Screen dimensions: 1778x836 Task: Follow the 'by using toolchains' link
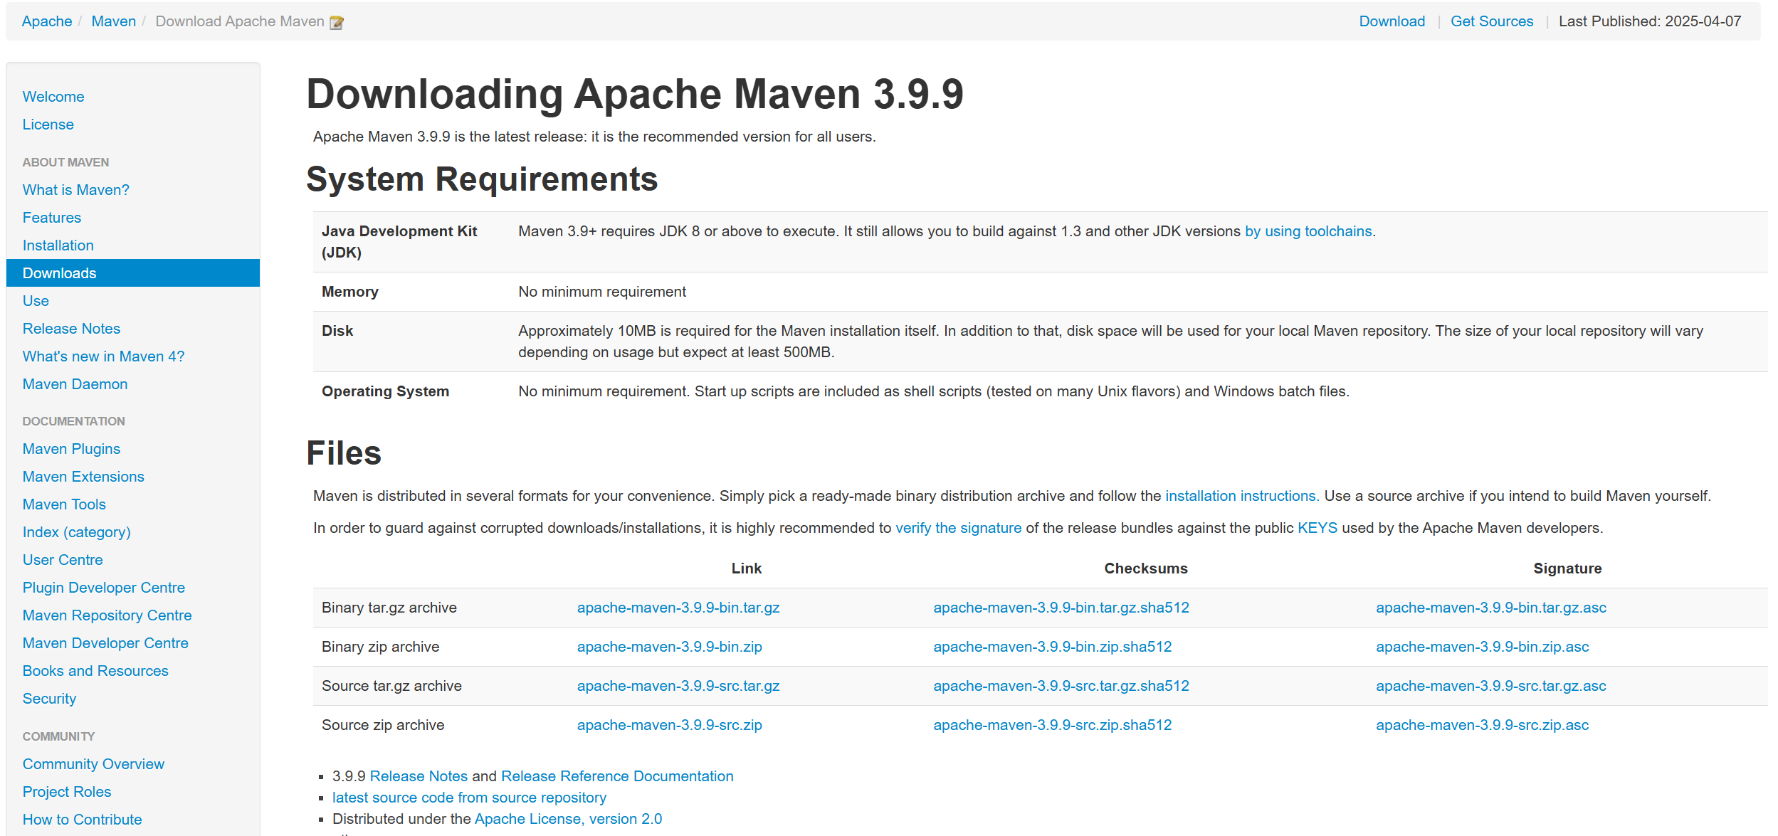pyautogui.click(x=1308, y=231)
